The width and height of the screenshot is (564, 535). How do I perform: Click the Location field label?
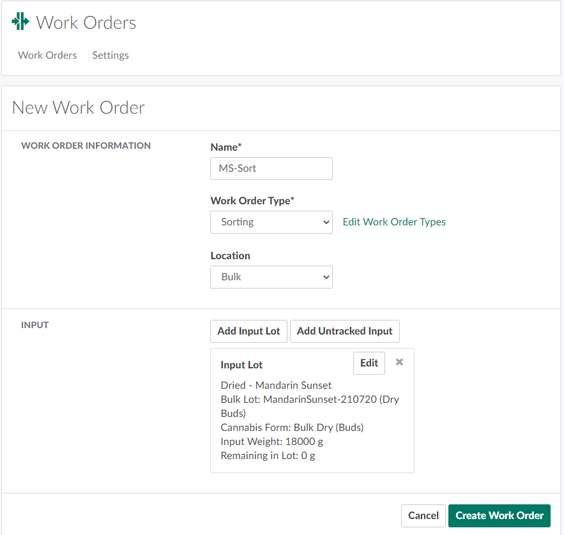[x=230, y=255]
